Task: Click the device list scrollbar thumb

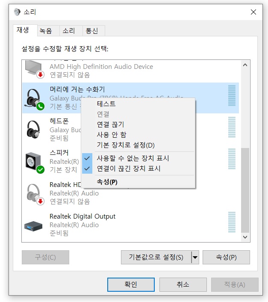Action: 245,190
